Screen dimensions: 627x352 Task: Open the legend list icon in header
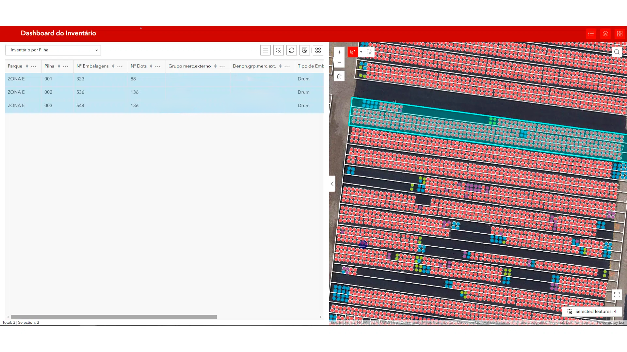coord(591,34)
